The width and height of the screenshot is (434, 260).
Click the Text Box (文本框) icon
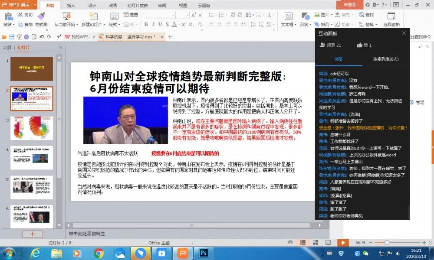pos(288,16)
